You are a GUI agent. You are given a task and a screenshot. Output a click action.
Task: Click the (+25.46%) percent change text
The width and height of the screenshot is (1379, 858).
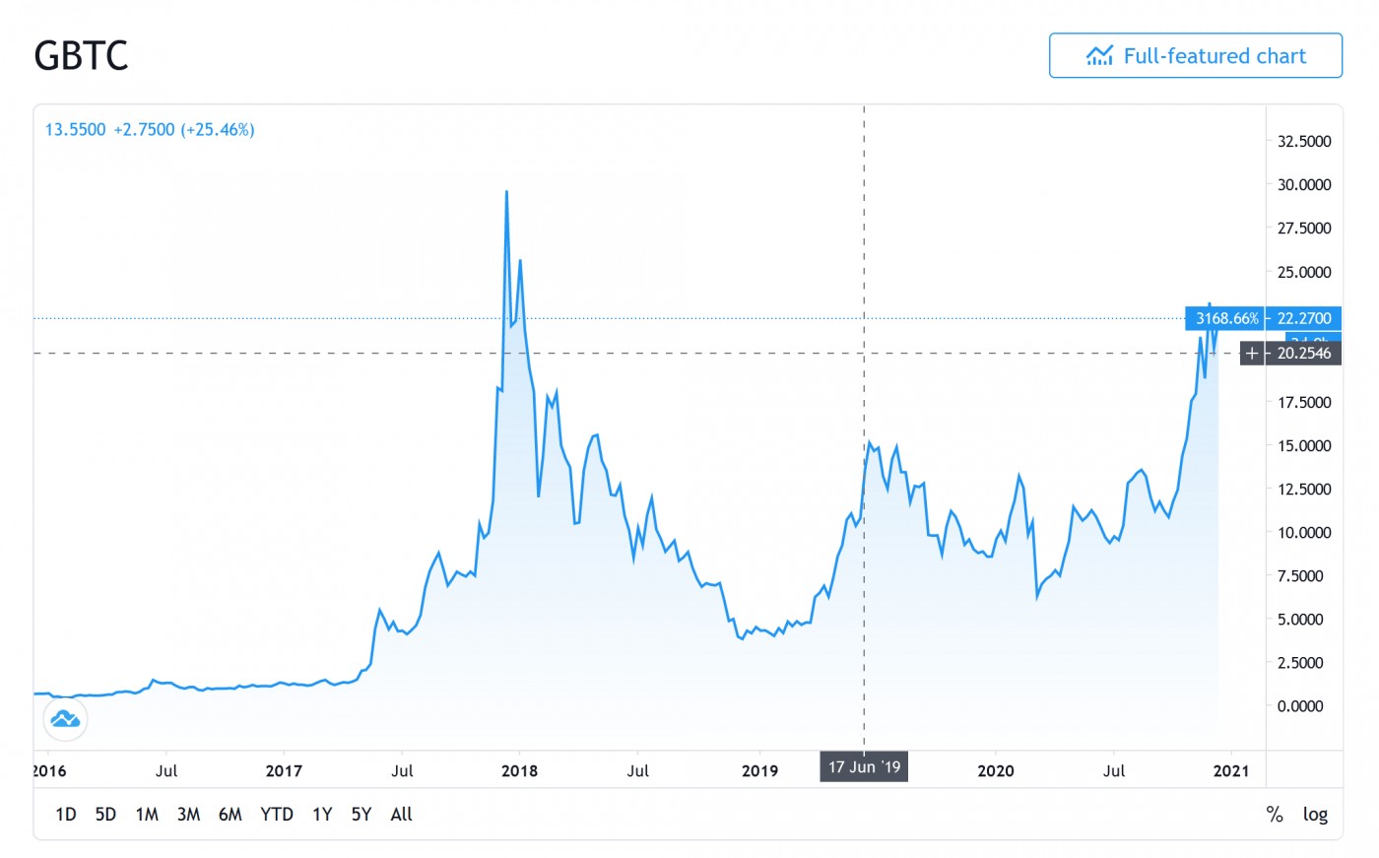coord(218,129)
